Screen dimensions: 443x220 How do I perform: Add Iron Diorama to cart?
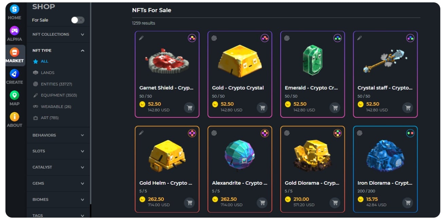pos(407,203)
